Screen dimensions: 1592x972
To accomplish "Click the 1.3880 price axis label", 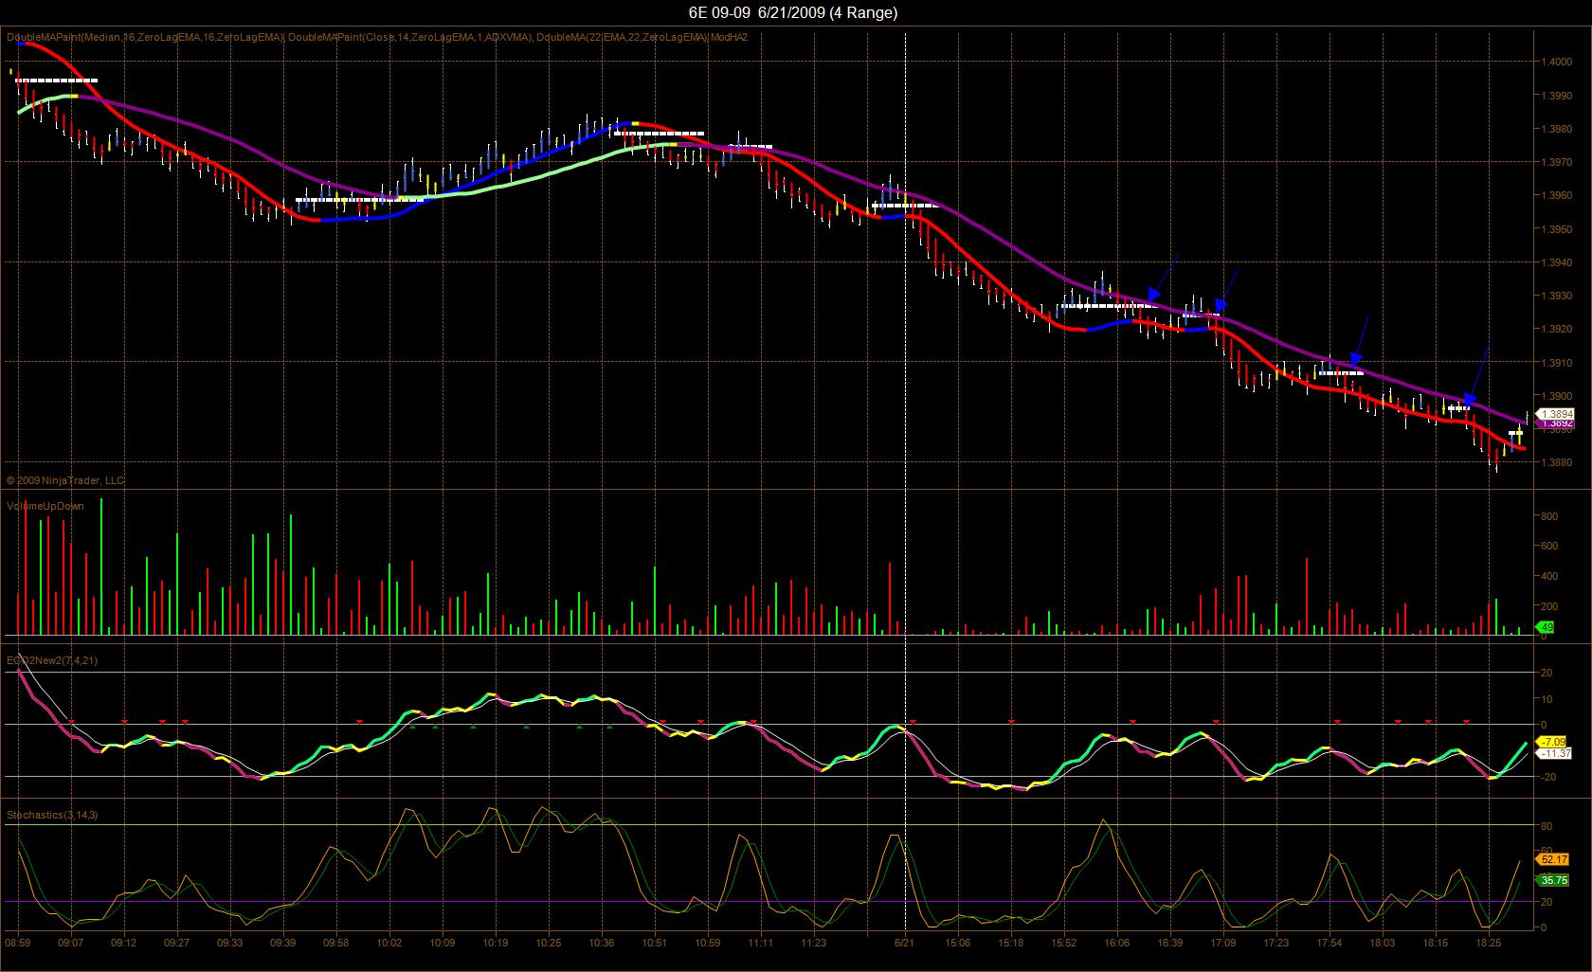I will (x=1556, y=462).
